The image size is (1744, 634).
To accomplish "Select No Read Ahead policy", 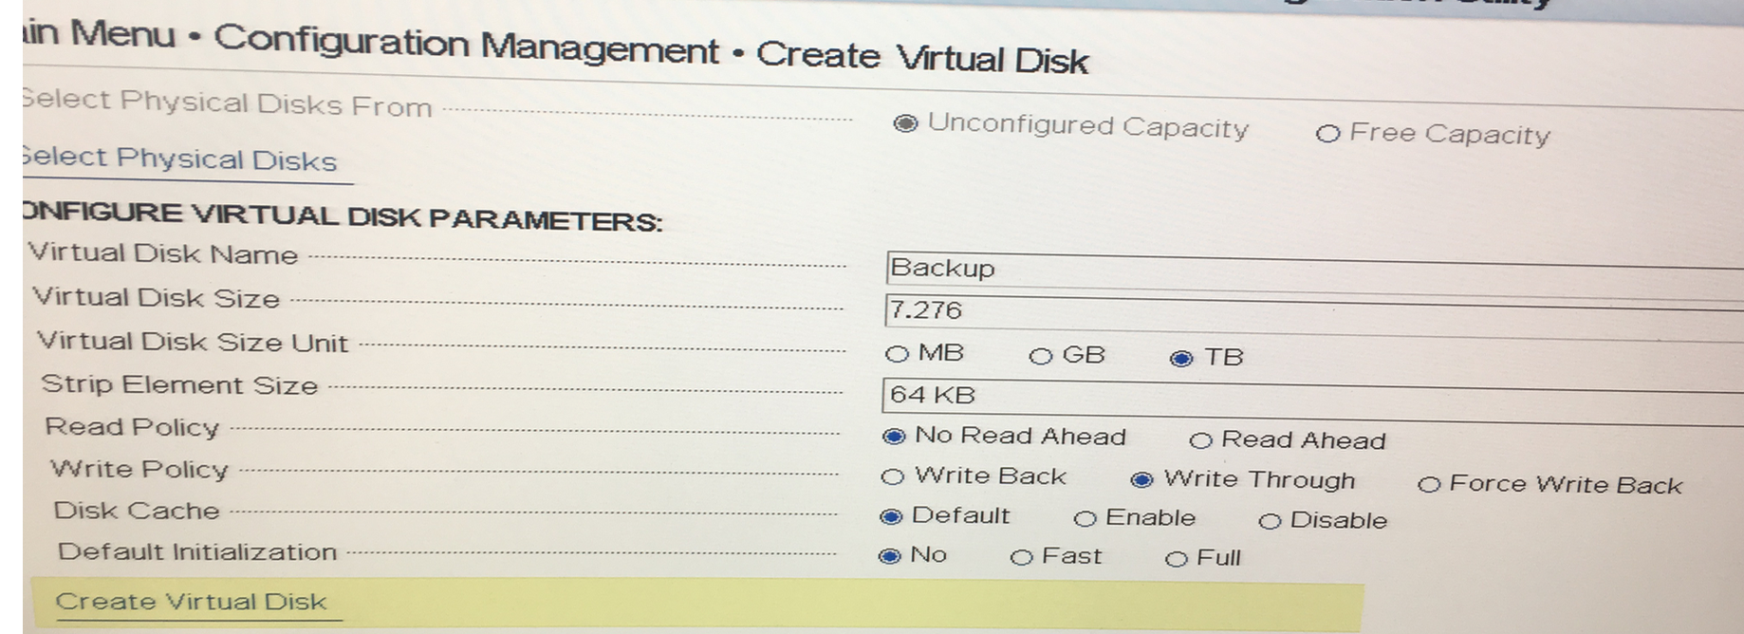I will (x=894, y=437).
